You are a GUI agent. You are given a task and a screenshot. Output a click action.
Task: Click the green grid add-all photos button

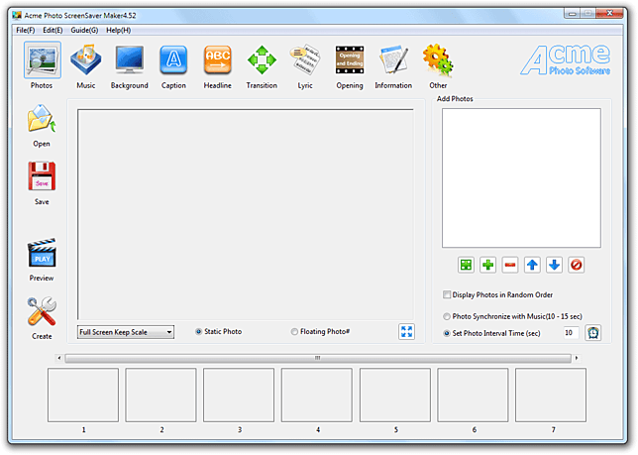(x=466, y=265)
